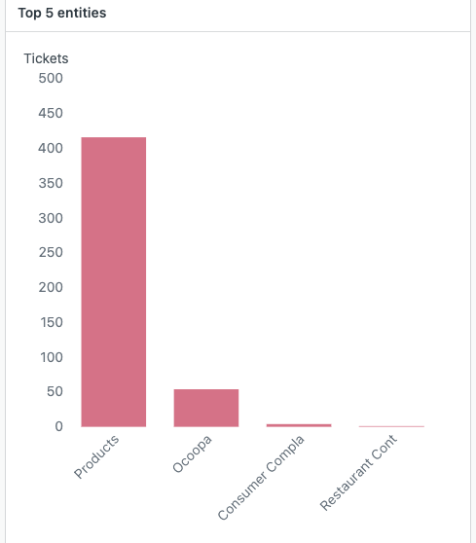
Task: Click the Tickets axis title
Action: (x=46, y=58)
